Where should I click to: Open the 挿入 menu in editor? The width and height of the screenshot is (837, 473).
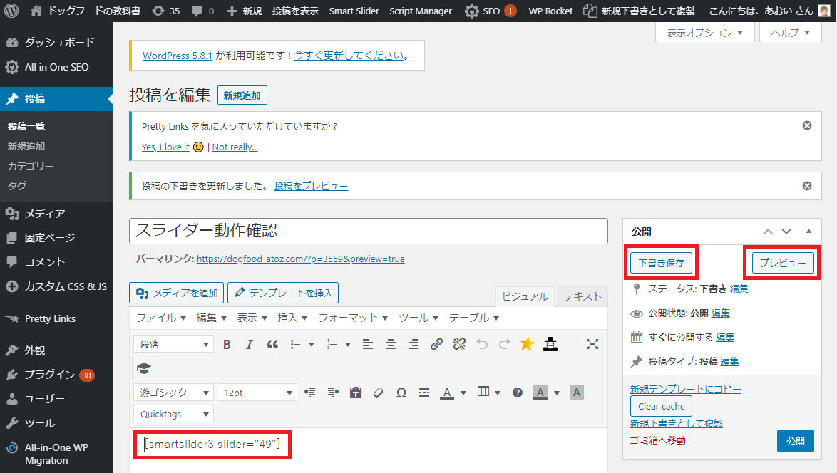(x=292, y=318)
